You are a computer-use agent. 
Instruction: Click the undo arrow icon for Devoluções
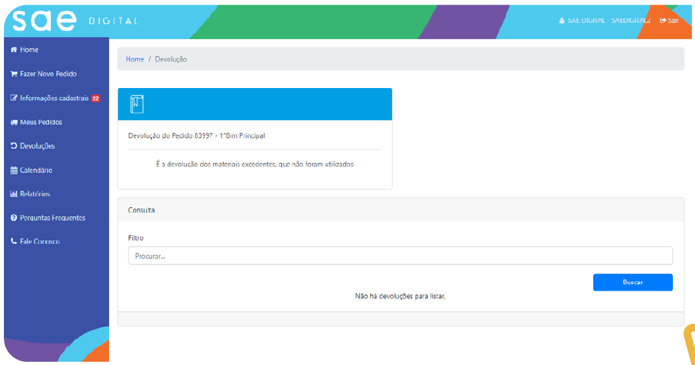pos(14,146)
